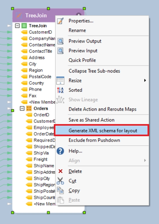Viewport: 159px width, 224px height.
Task: Click the TreeJoin header object icon
Action: (19, 15)
